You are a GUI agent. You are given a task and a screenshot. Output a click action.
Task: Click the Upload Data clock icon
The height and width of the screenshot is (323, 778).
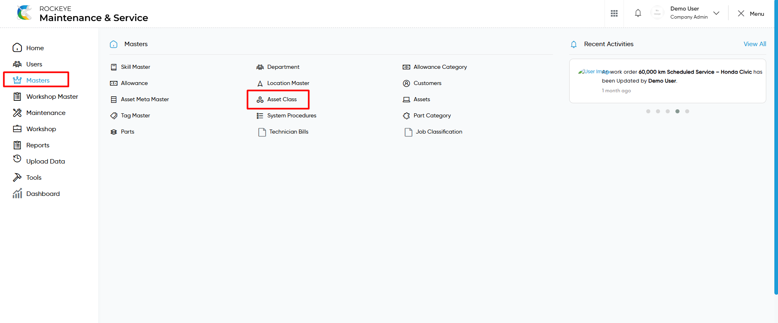coord(17,159)
